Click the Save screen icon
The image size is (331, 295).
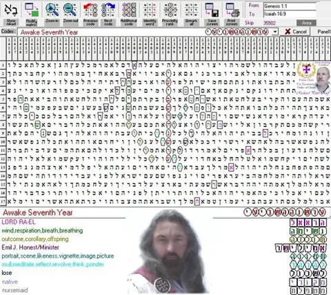[212, 10]
